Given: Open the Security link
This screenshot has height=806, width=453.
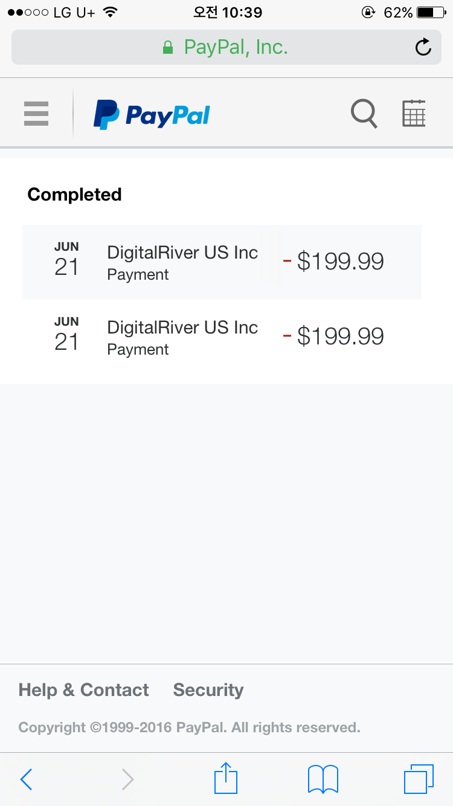Looking at the screenshot, I should click(208, 690).
